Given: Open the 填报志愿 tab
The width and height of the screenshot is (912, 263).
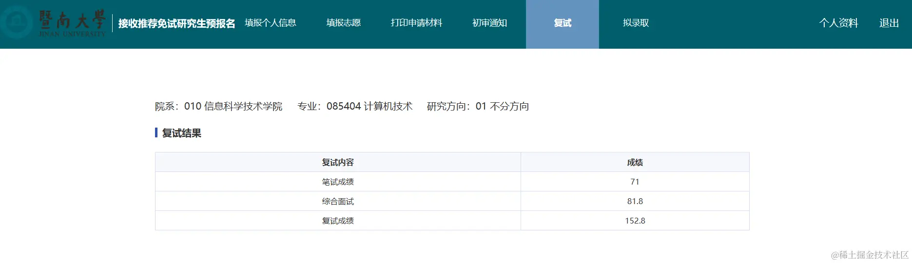Looking at the screenshot, I should (x=344, y=23).
